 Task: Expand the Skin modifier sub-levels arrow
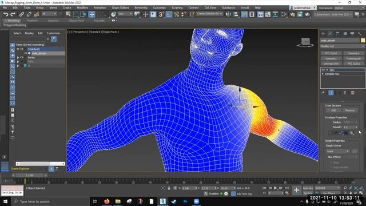click(x=327, y=70)
